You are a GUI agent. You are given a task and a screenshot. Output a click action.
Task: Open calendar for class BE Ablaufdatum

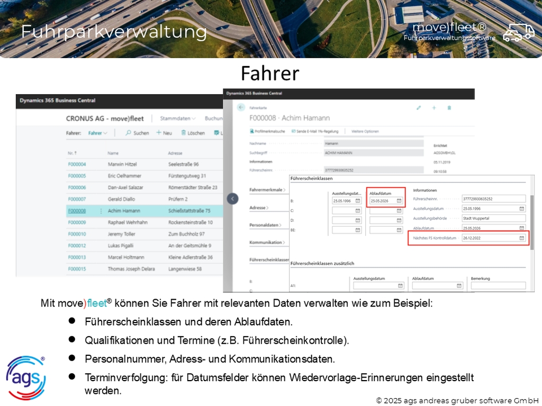pos(399,230)
